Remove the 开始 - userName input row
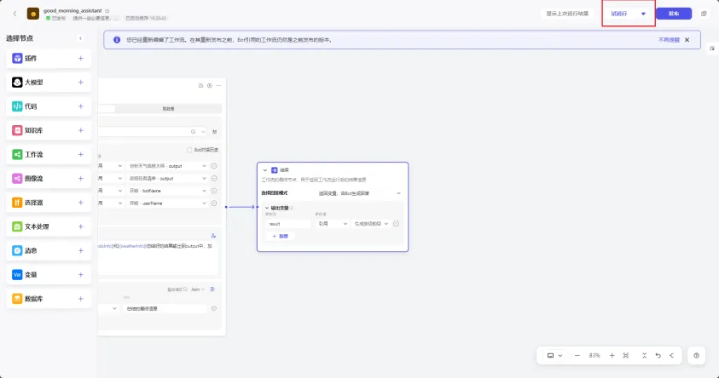Viewport: 719px width, 378px height. [x=214, y=203]
